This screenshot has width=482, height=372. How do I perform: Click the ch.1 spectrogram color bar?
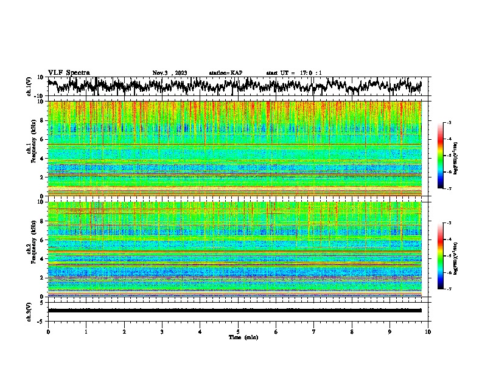tap(440, 156)
